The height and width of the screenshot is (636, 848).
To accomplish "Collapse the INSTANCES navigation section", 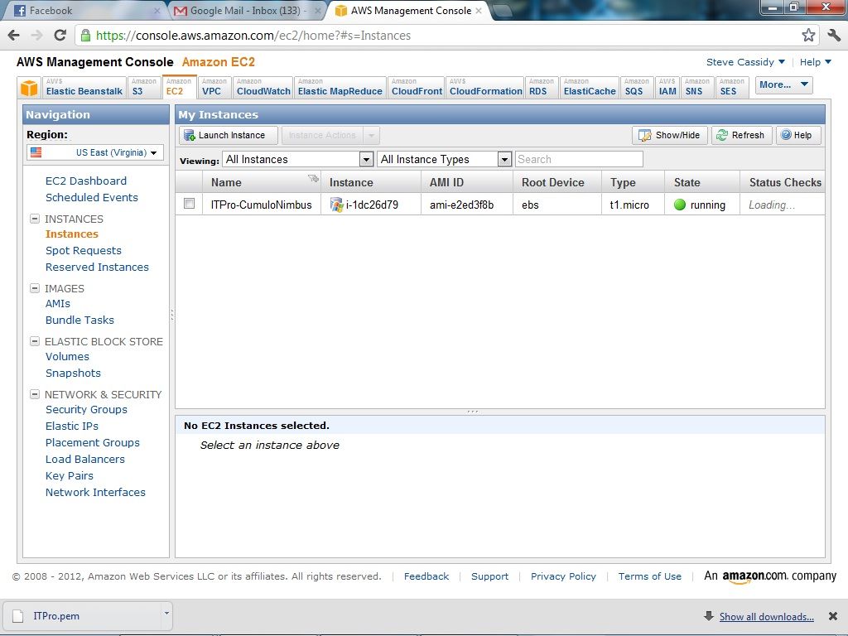I will coord(35,219).
